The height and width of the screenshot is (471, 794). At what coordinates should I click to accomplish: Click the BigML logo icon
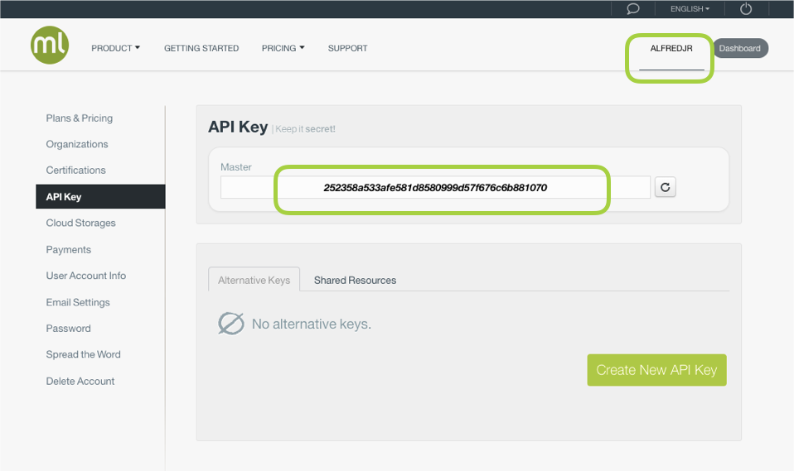tap(50, 45)
